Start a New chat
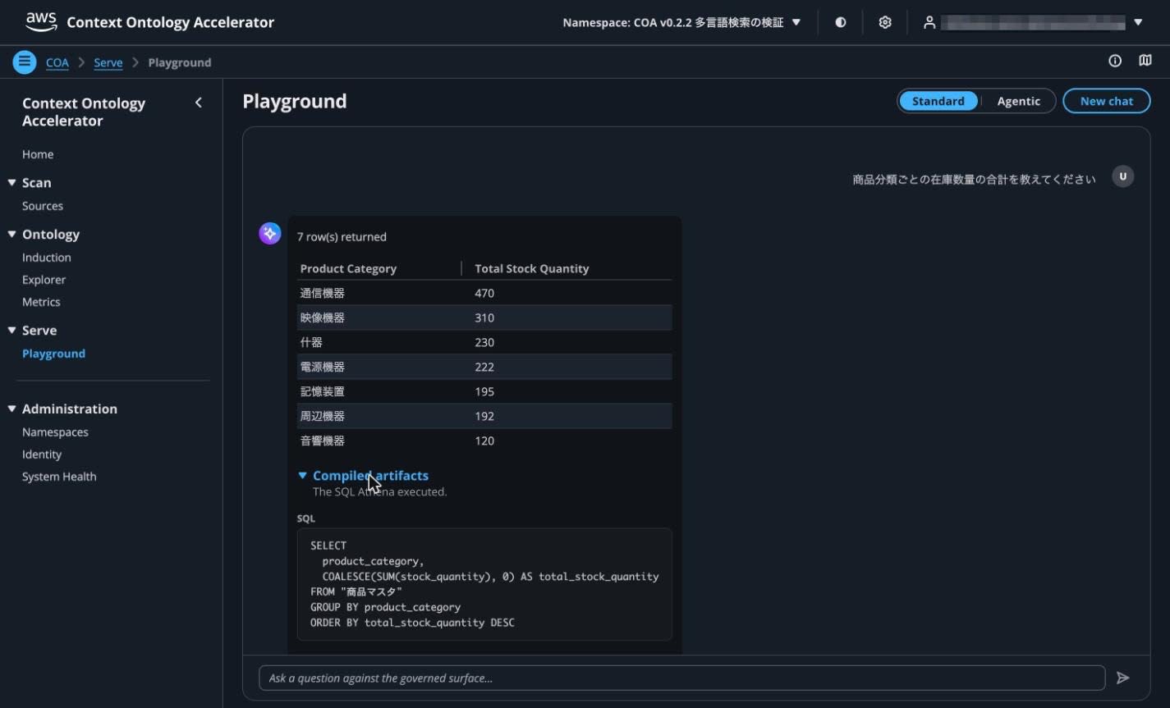The height and width of the screenshot is (708, 1170). [x=1106, y=101]
